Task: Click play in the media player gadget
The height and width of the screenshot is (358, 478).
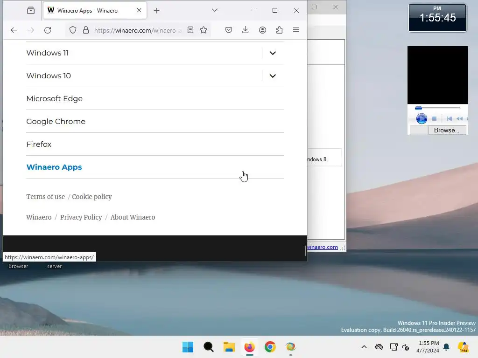Action: click(x=422, y=118)
